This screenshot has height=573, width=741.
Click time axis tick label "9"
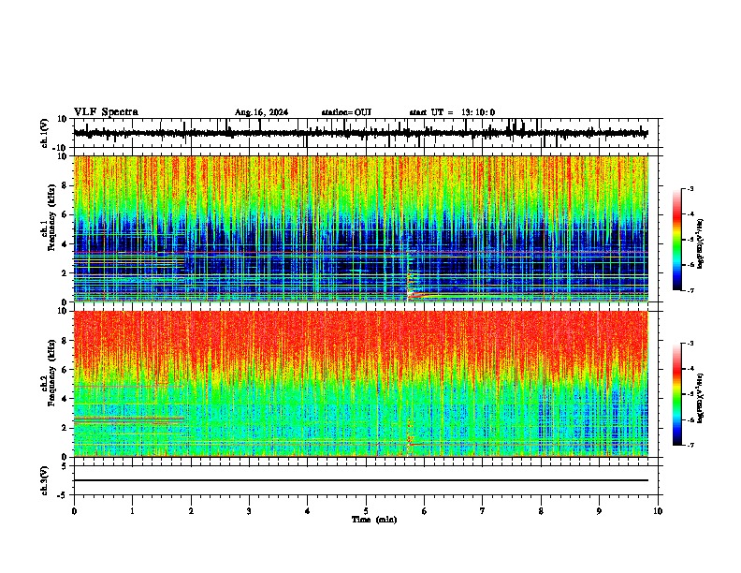click(599, 511)
